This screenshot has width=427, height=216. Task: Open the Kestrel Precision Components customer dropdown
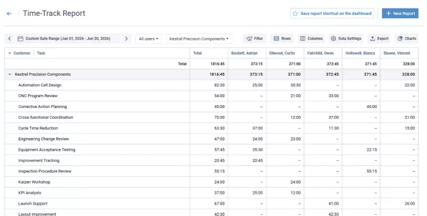click(199, 39)
